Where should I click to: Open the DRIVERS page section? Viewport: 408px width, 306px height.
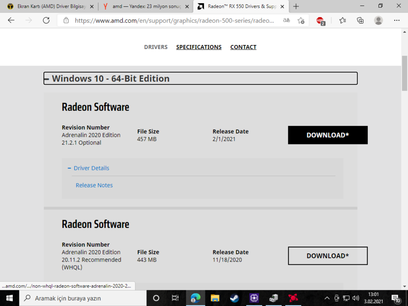pyautogui.click(x=156, y=47)
